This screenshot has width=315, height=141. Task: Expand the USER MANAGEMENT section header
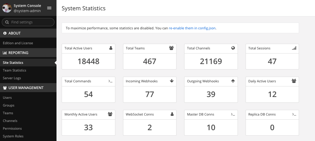[26, 88]
